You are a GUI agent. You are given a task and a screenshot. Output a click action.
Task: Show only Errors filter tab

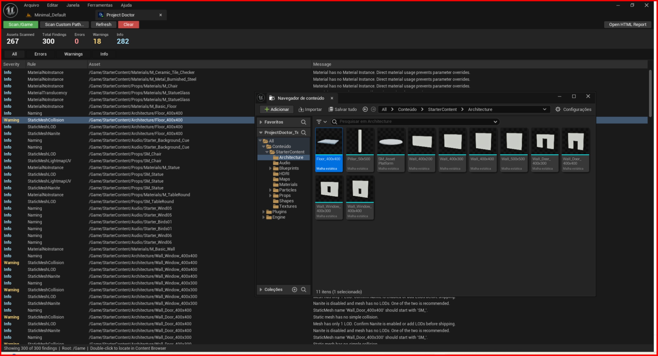41,54
